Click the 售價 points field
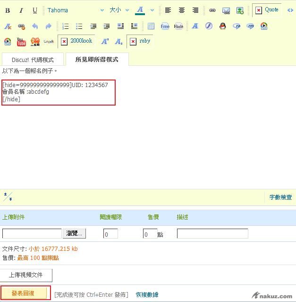Viewport: 296px width, 302px height. [150, 234]
